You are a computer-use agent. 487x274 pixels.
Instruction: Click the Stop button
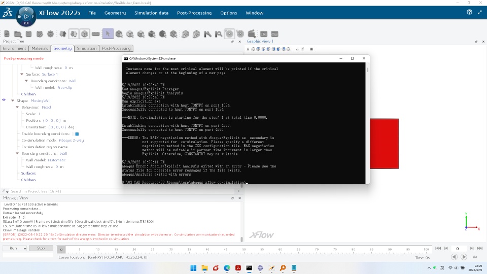[x=41, y=248]
